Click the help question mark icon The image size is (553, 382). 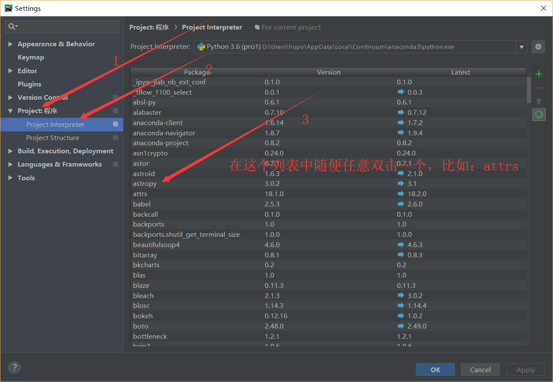tap(14, 367)
